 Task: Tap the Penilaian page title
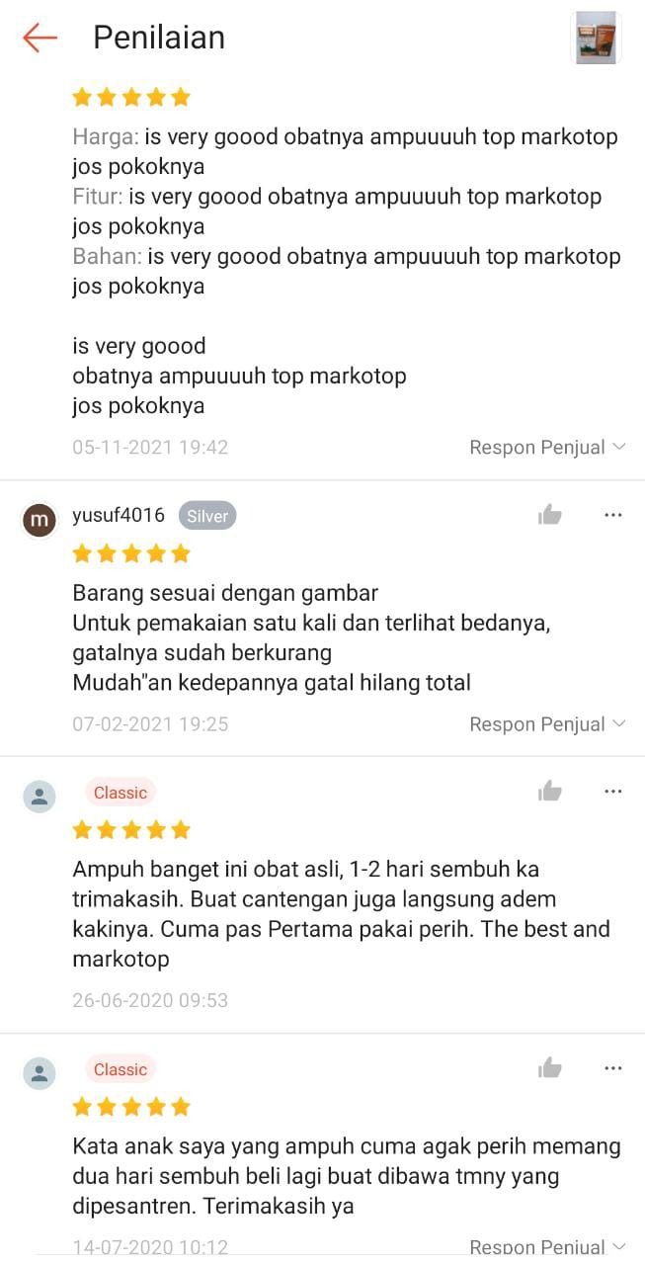coord(159,38)
